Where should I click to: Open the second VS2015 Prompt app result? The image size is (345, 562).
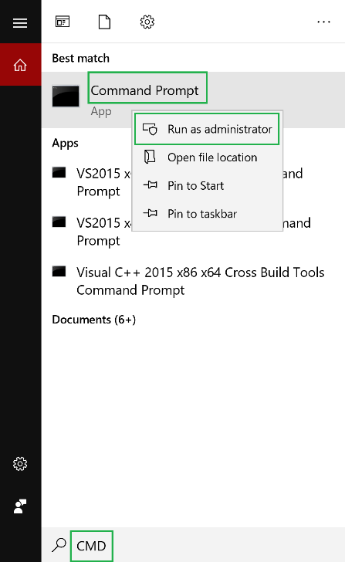pos(194,232)
